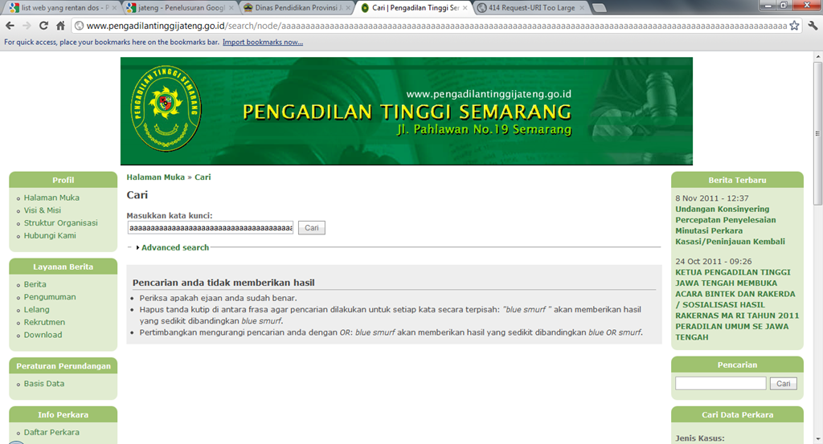Click the Masukkan kata kunci input field

click(210, 228)
